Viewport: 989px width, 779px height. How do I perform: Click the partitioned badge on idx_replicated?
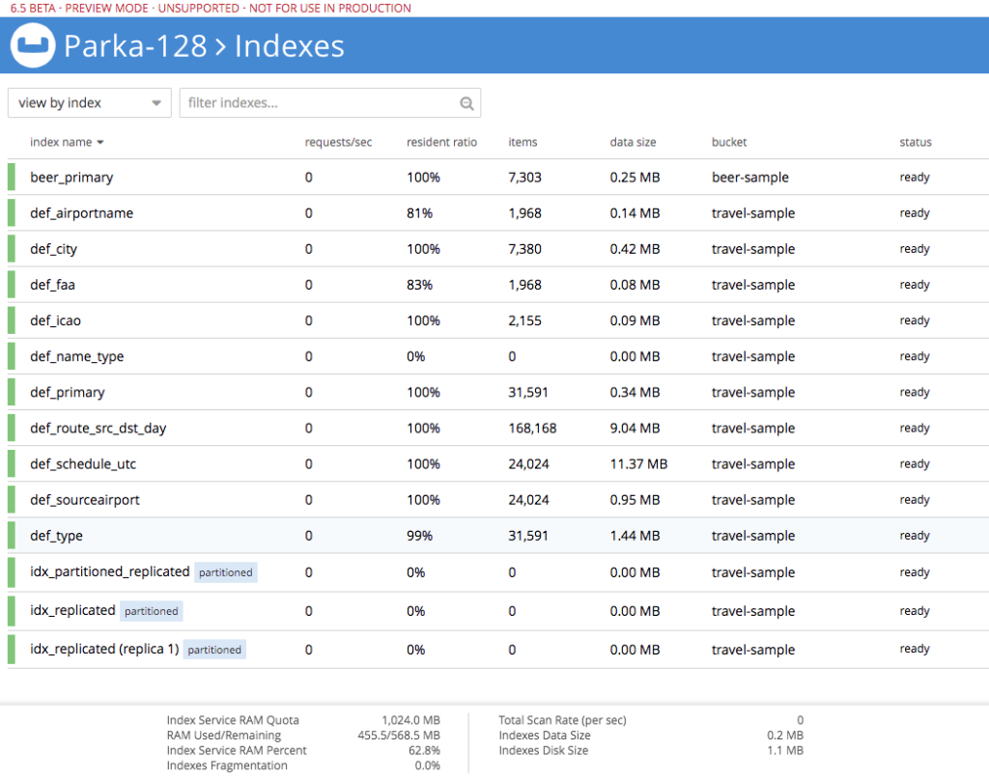152,610
